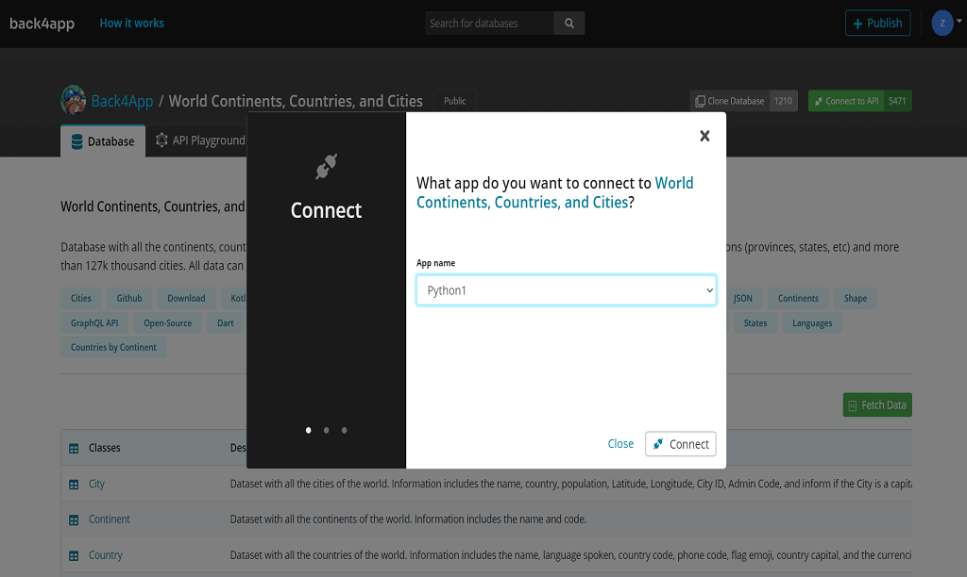Click the Public badge

pyautogui.click(x=454, y=101)
